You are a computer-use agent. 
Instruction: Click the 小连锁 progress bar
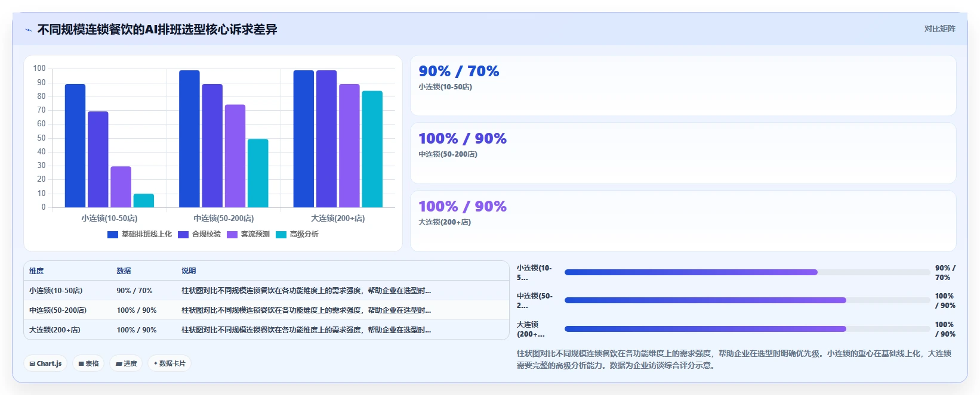[x=747, y=272]
